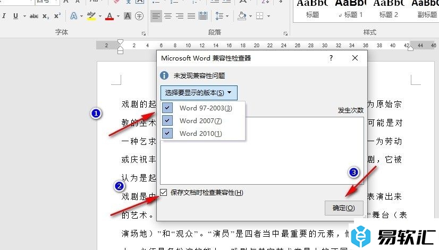Expand font color dropdown arrow
The image size is (439, 250).
click(118, 16)
